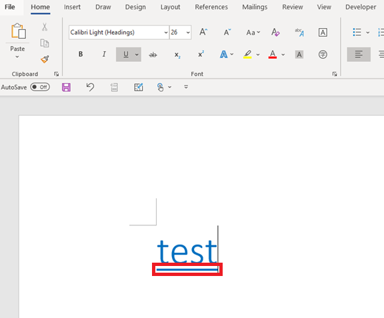Switch to the Insert tab
The height and width of the screenshot is (318, 384).
click(72, 7)
